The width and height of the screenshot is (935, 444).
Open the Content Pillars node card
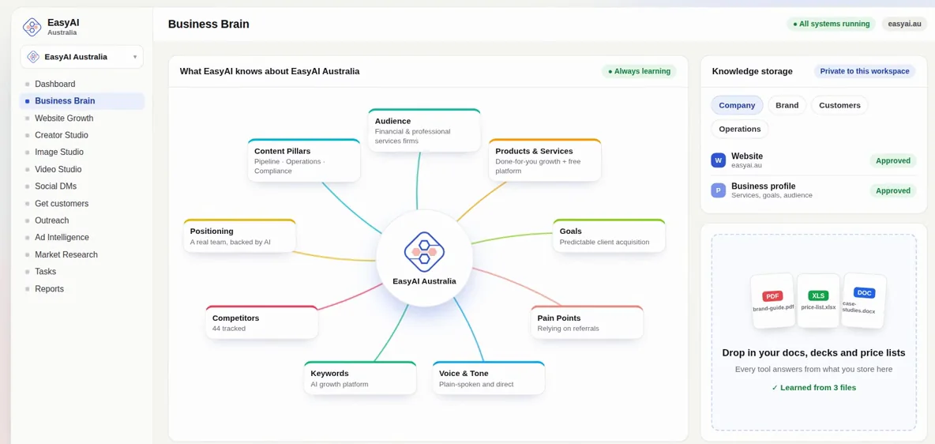[303, 160]
